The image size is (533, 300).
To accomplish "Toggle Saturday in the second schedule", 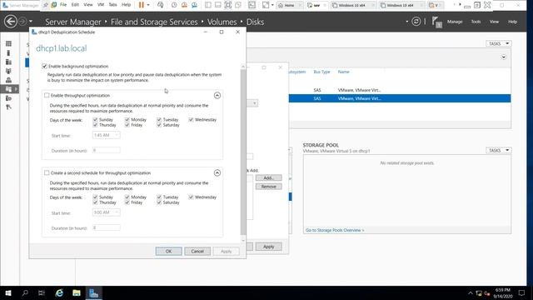I will [159, 202].
